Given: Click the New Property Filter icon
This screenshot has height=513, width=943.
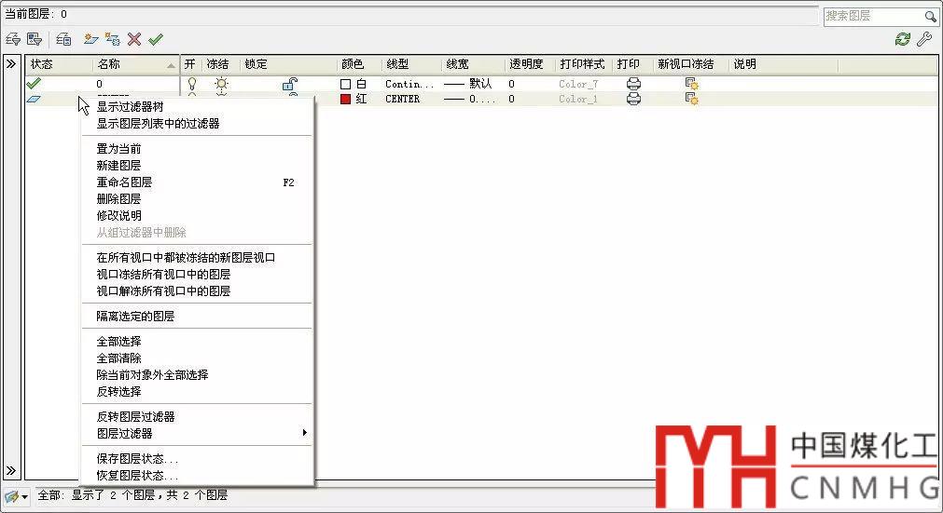Looking at the screenshot, I should coord(13,40).
